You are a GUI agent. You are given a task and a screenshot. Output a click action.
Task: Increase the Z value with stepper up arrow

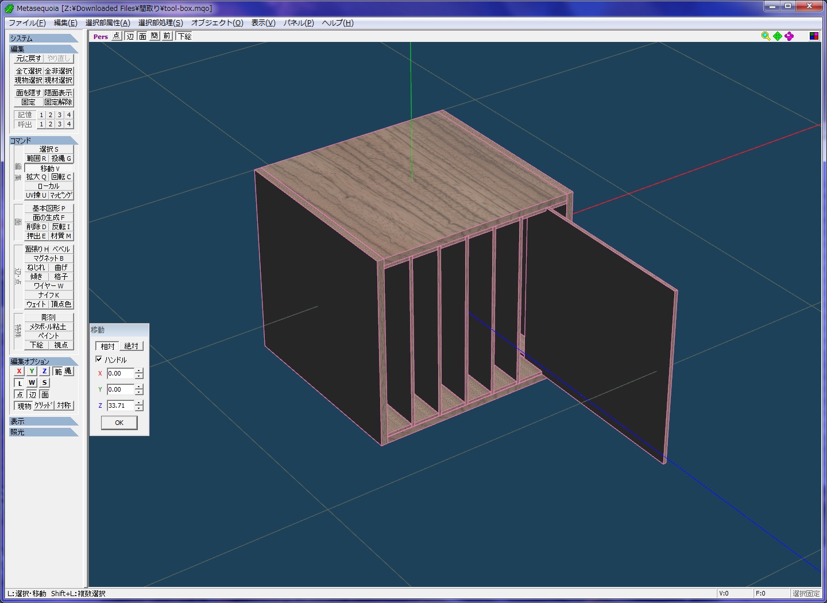[139, 403]
